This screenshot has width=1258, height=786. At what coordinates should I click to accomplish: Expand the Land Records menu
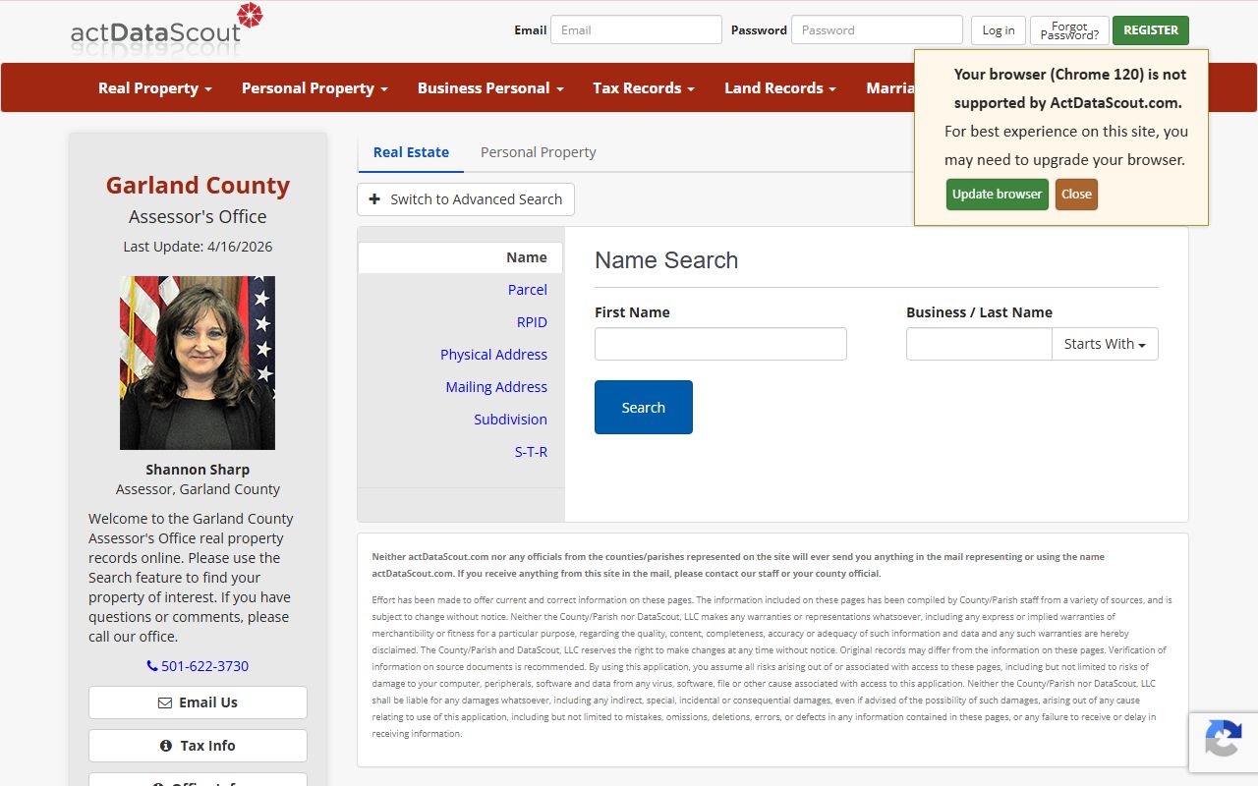pos(780,87)
